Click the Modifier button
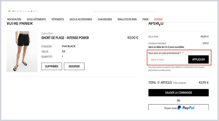Viewport: 219px width, 121px height. coord(74,66)
